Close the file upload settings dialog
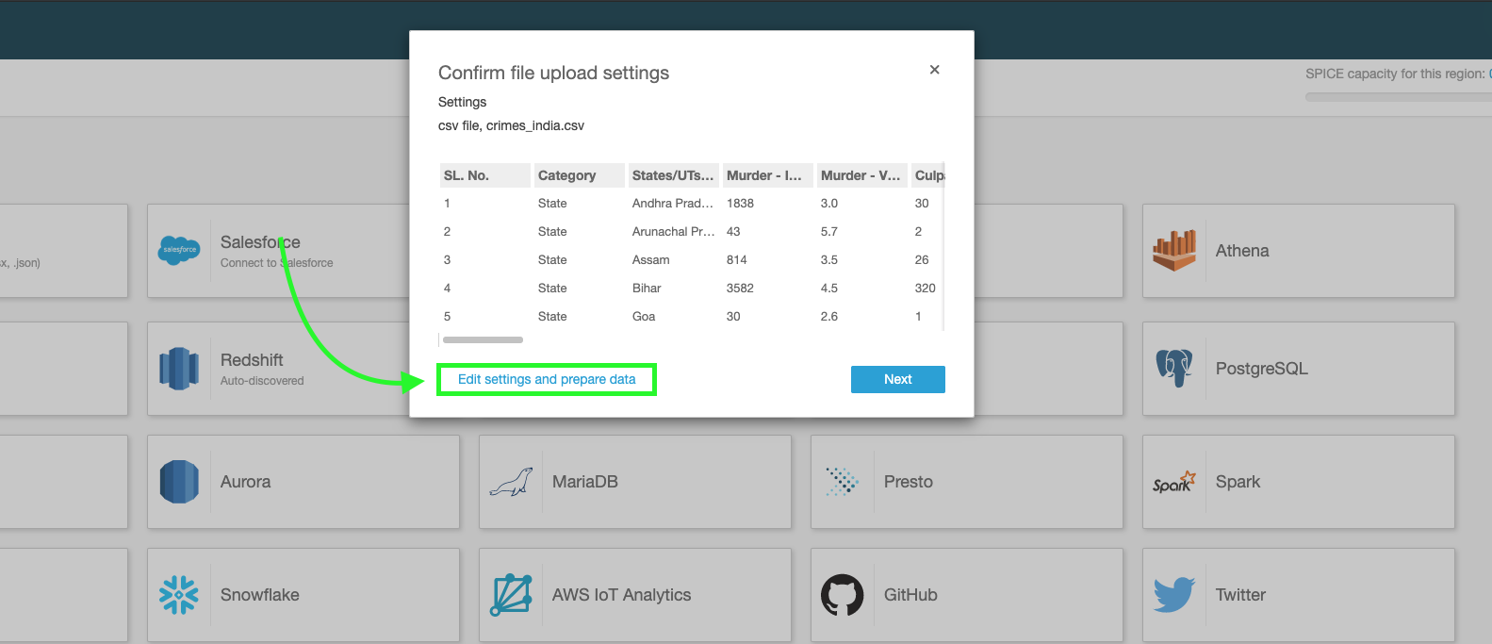Viewport: 1492px width, 644px height. pos(934,70)
